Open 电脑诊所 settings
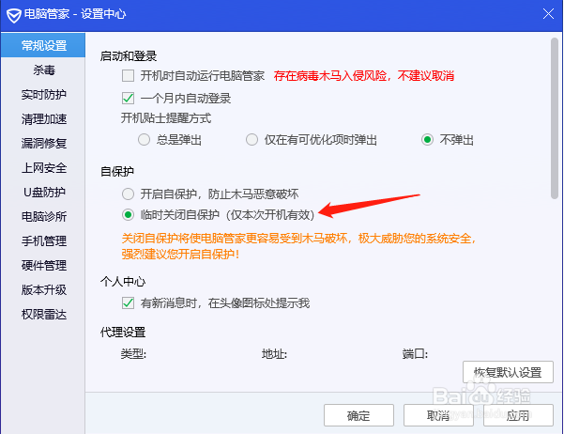The image size is (564, 434). click(43, 216)
